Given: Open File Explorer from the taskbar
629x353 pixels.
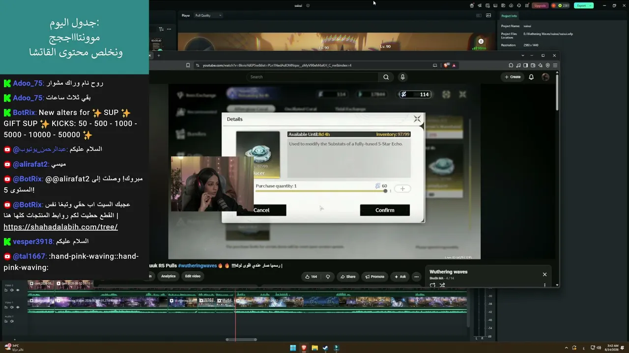Looking at the screenshot, I should [x=314, y=348].
